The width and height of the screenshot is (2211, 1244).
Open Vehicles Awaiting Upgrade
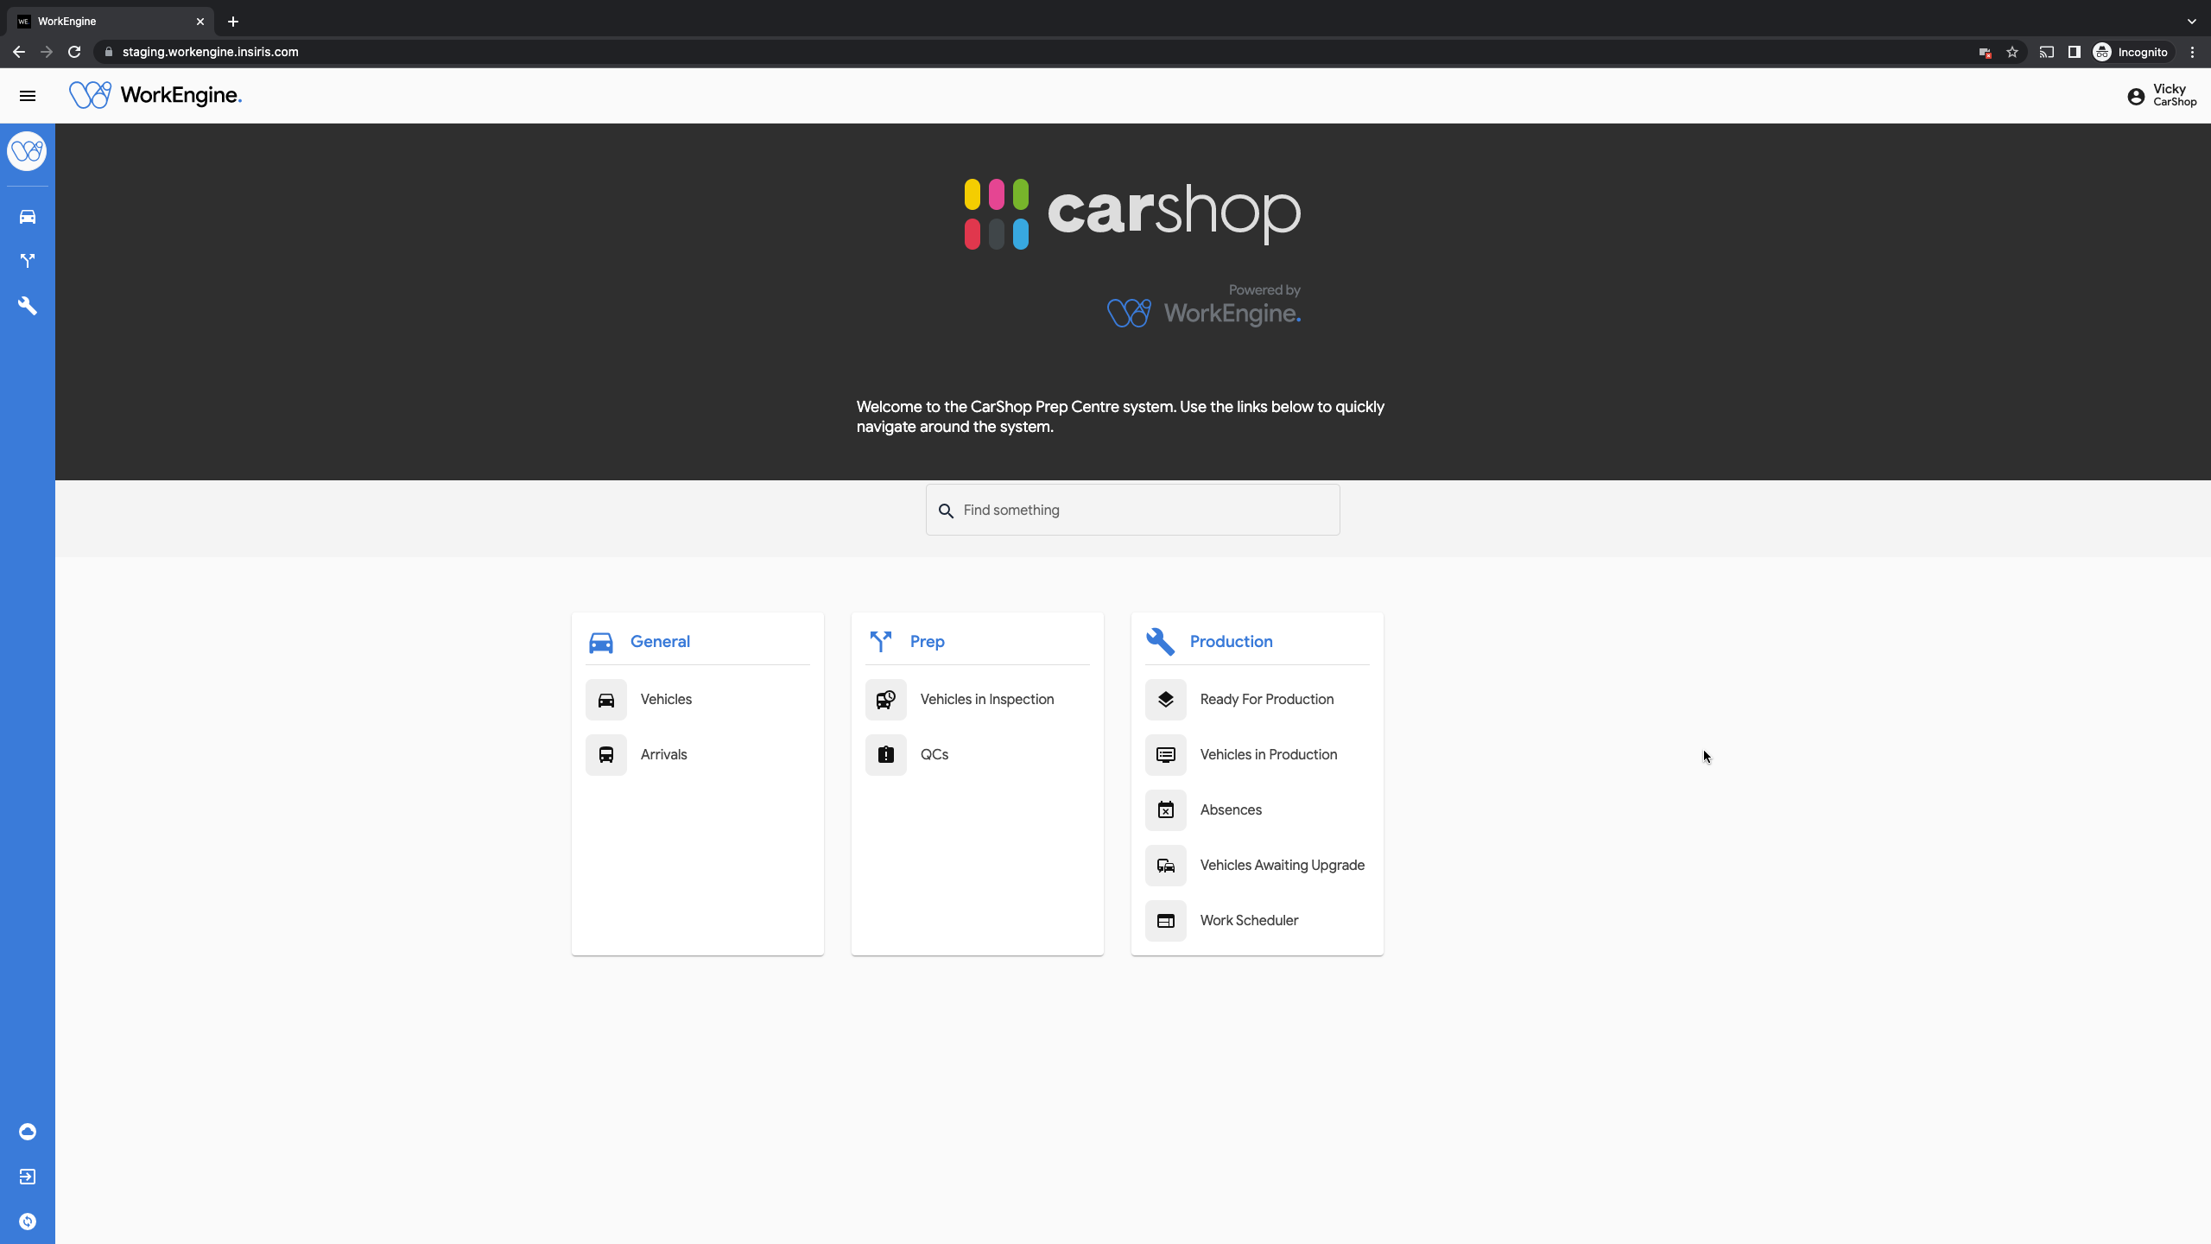1282,866
